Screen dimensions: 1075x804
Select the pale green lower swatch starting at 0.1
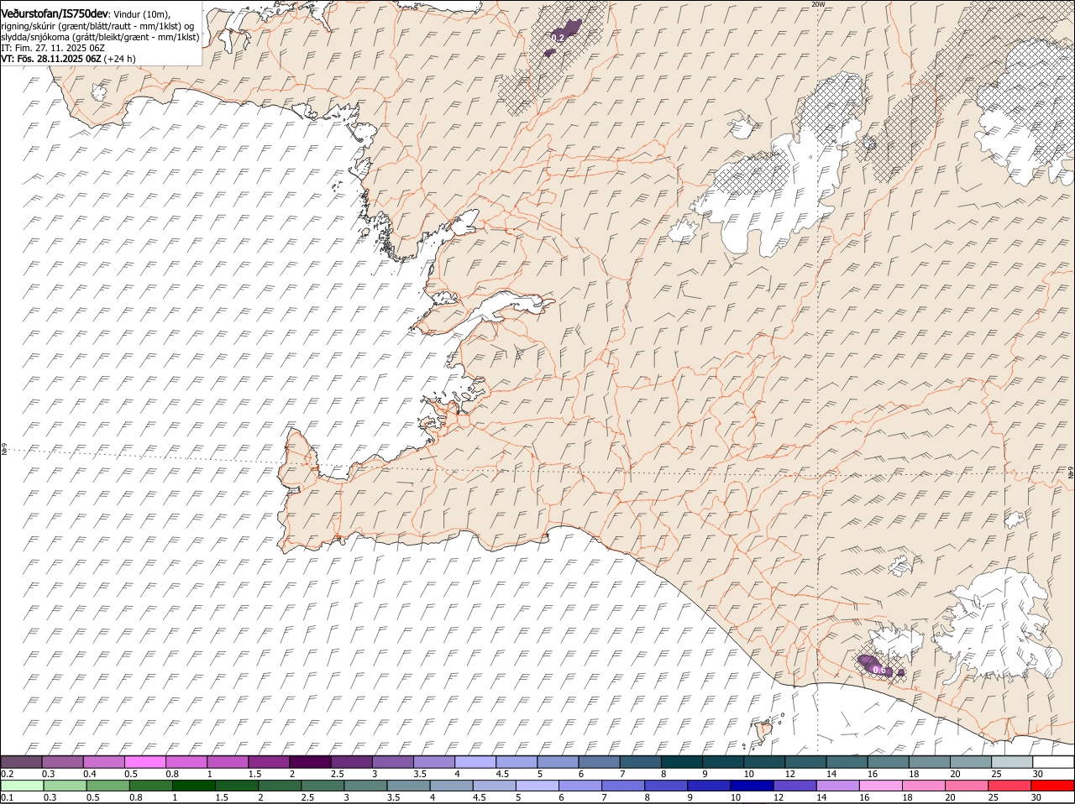(x=22, y=786)
